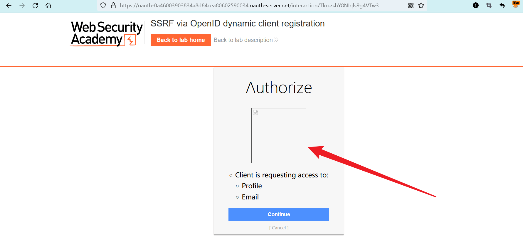View site security via padlock icon

113,6
